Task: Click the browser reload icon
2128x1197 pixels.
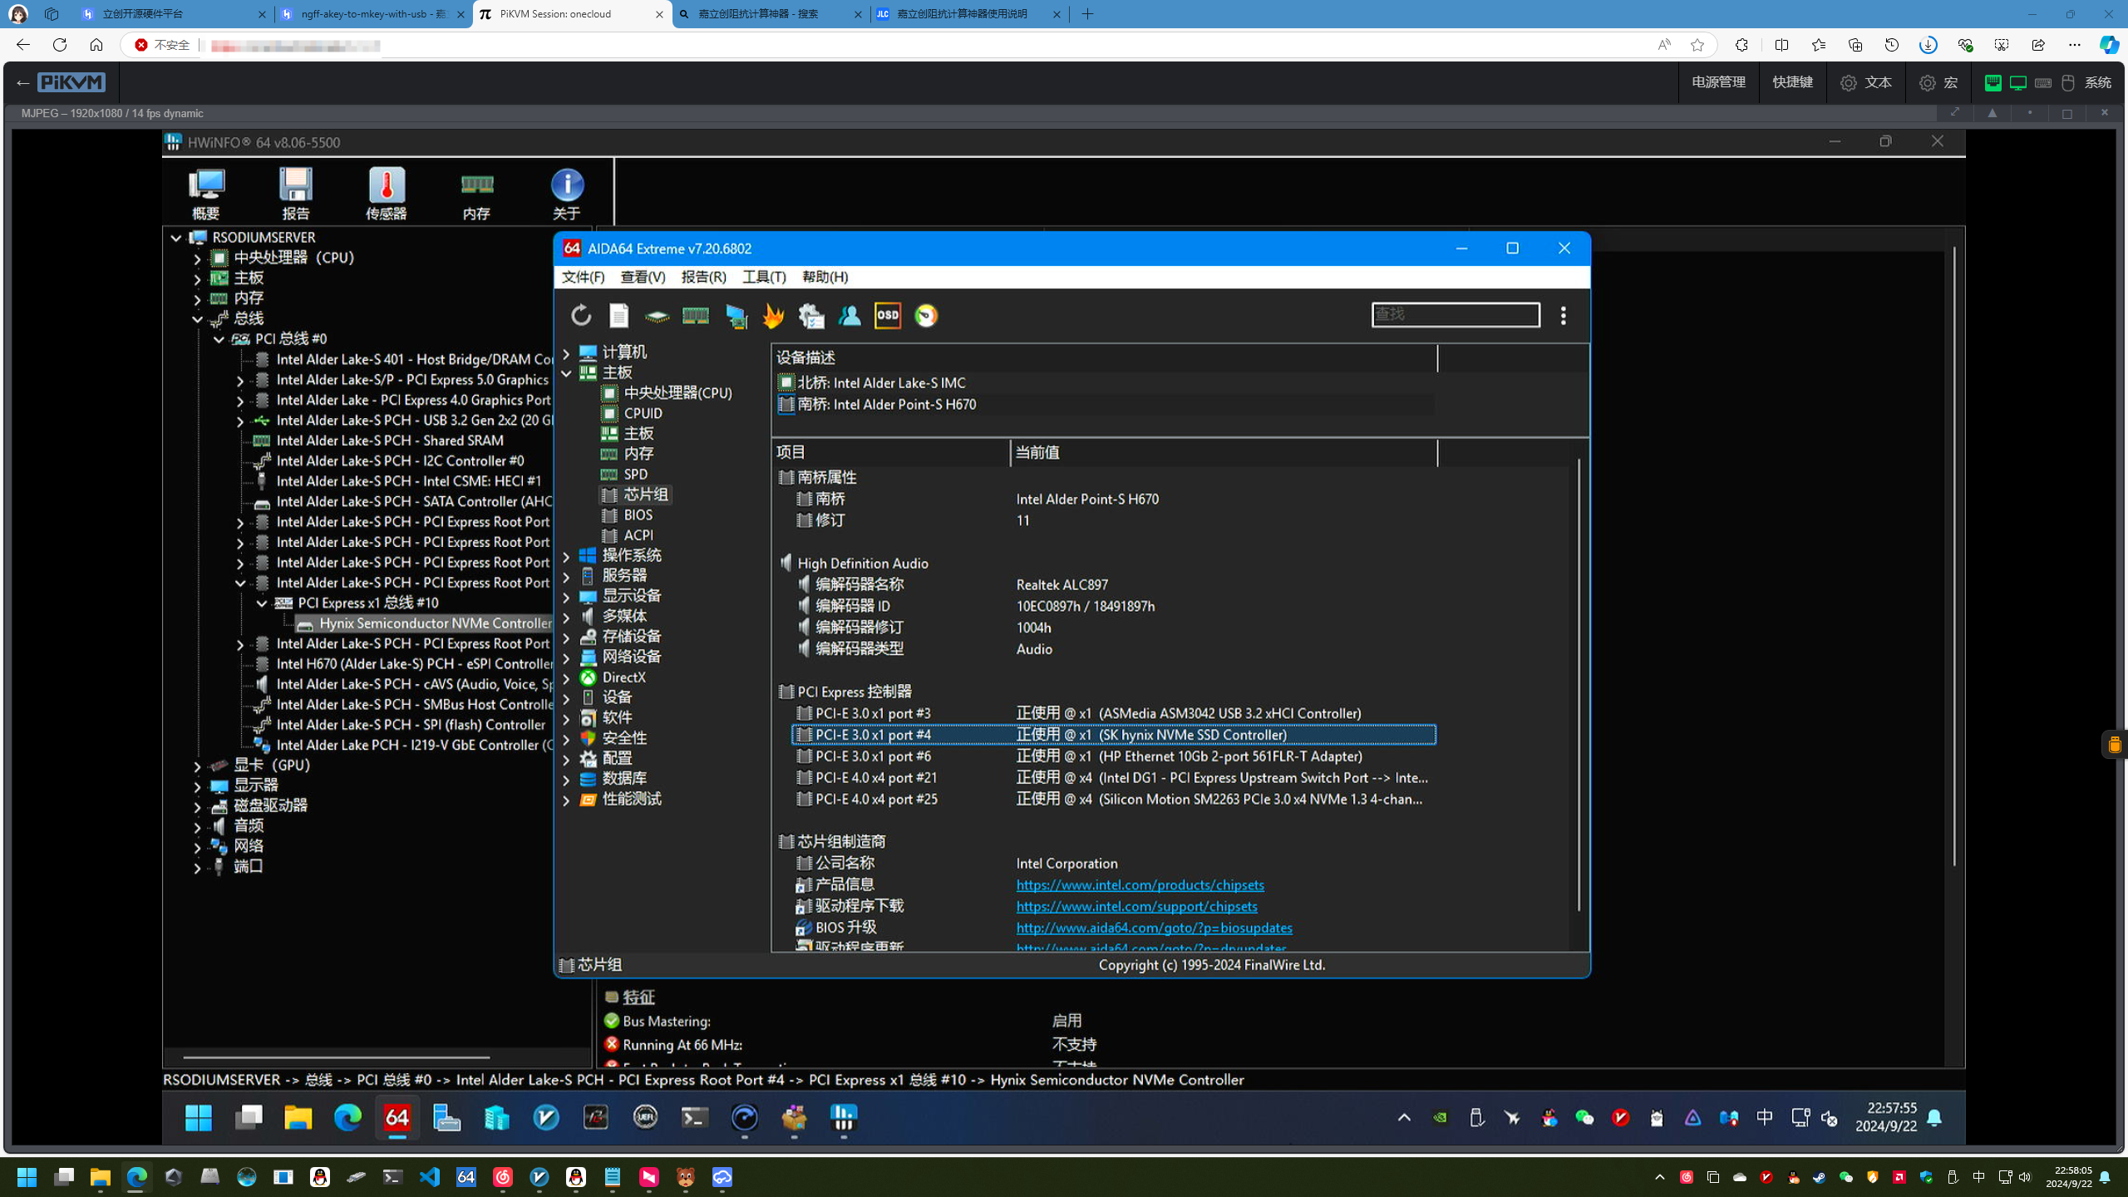Action: click(x=60, y=45)
